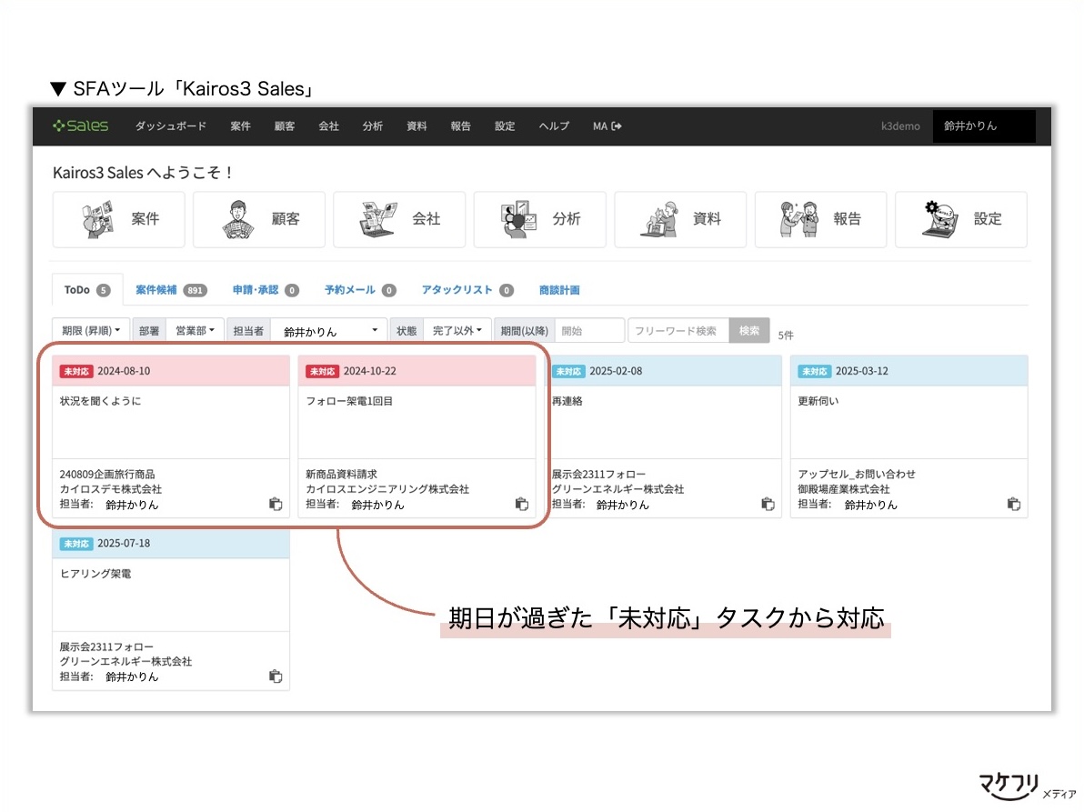Click カイロスエンジニアリング株式会社 company name

[x=387, y=488]
